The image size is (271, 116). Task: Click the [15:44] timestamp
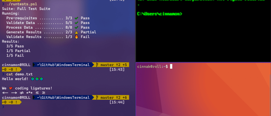coord(117,102)
